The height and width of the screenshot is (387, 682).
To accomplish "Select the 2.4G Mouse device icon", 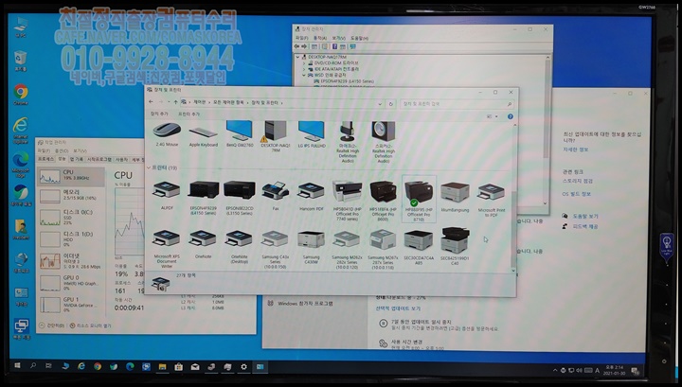I will (167, 134).
